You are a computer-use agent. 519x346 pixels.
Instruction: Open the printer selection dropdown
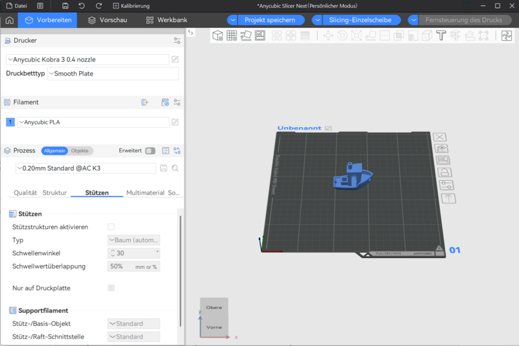pyautogui.click(x=88, y=60)
